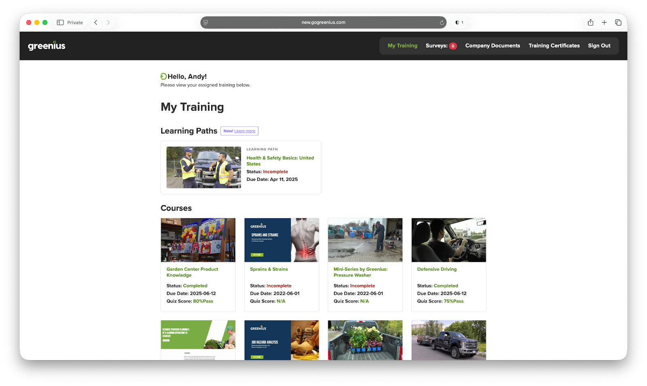Screen dimensions: 647x386
Task: Click the 80%Pass quiz score text
Action: click(203, 301)
